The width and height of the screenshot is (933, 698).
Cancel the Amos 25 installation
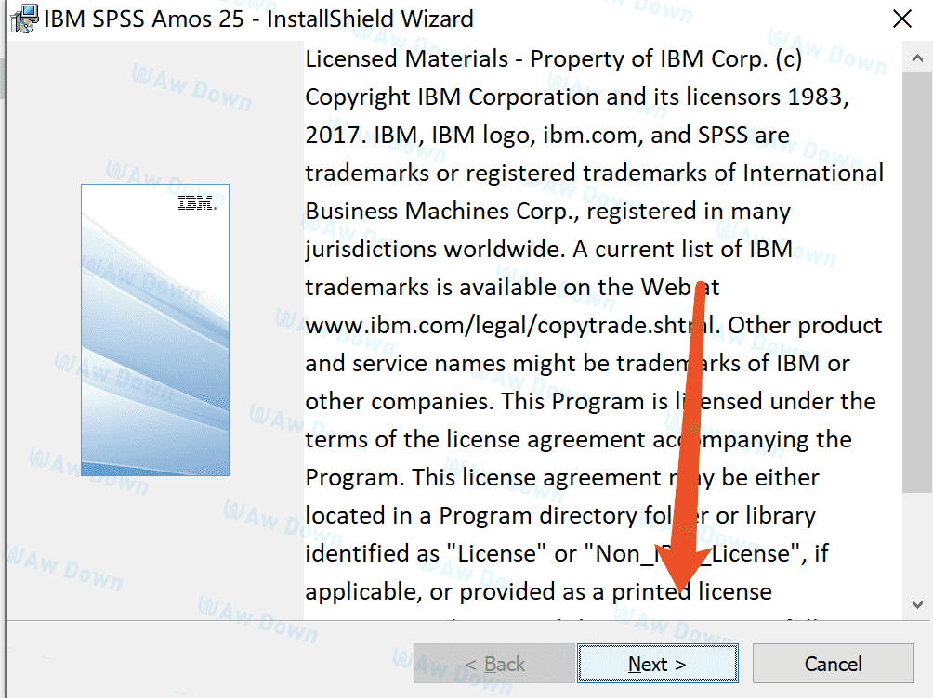pos(833,664)
